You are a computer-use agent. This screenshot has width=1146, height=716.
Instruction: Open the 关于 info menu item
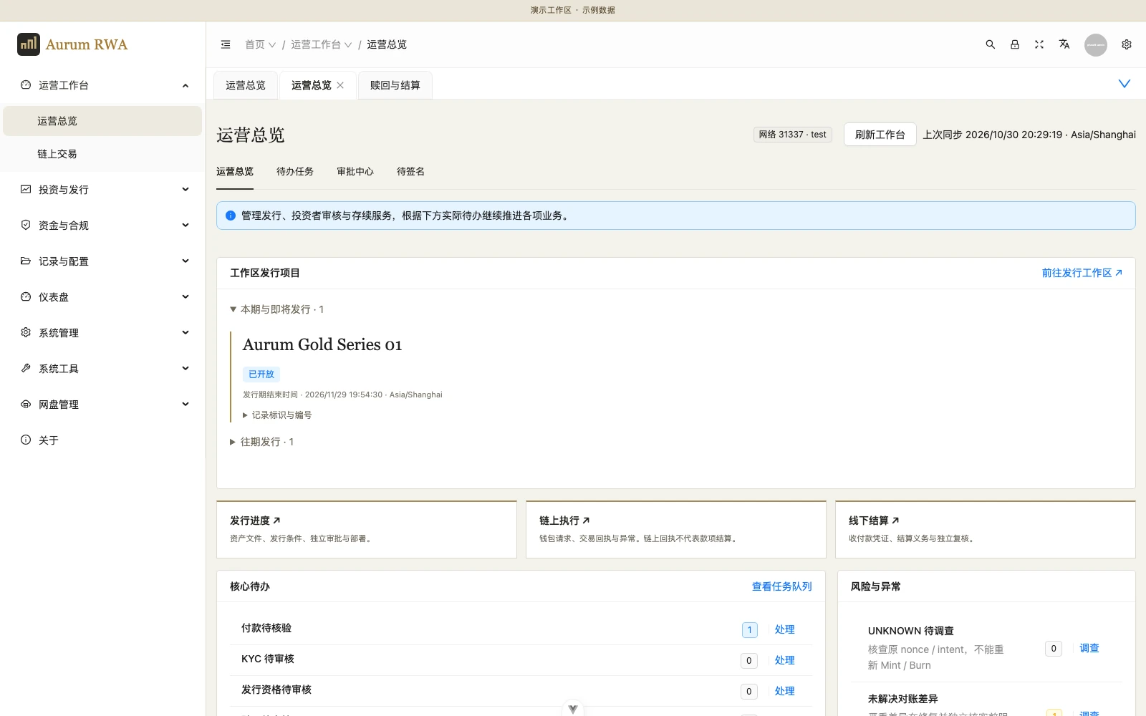pyautogui.click(x=102, y=440)
